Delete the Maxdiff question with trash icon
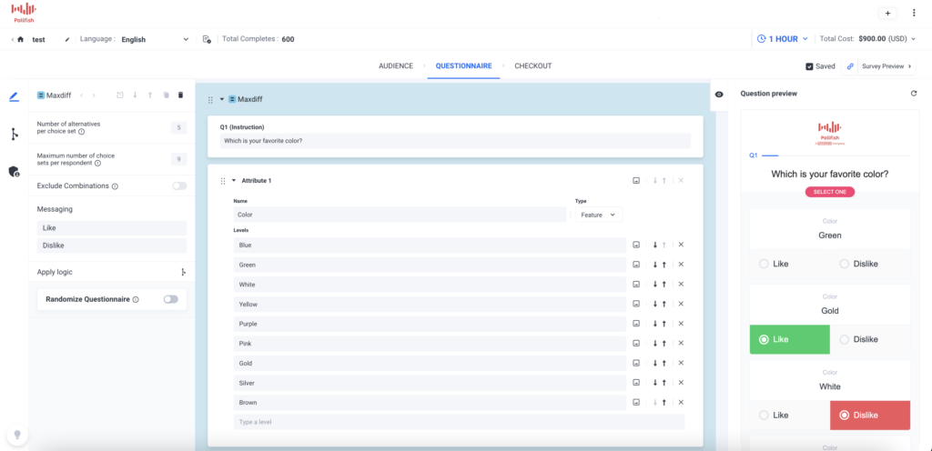 click(180, 95)
